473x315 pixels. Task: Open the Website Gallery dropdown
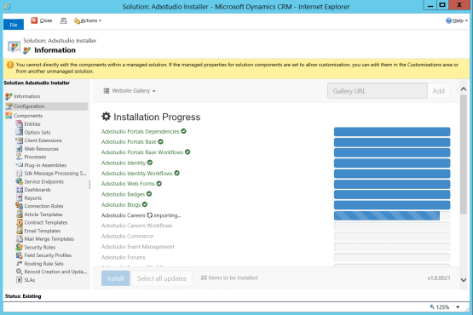[x=130, y=91]
